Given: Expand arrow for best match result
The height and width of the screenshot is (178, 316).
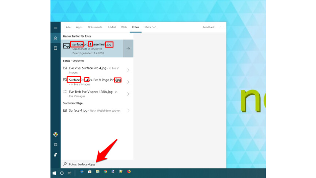Looking at the screenshot, I should point(128,49).
